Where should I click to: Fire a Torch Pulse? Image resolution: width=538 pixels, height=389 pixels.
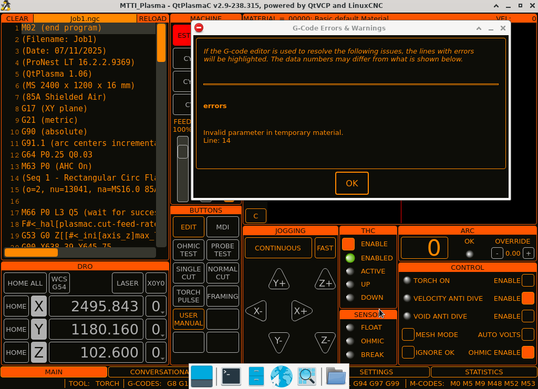[x=189, y=296]
